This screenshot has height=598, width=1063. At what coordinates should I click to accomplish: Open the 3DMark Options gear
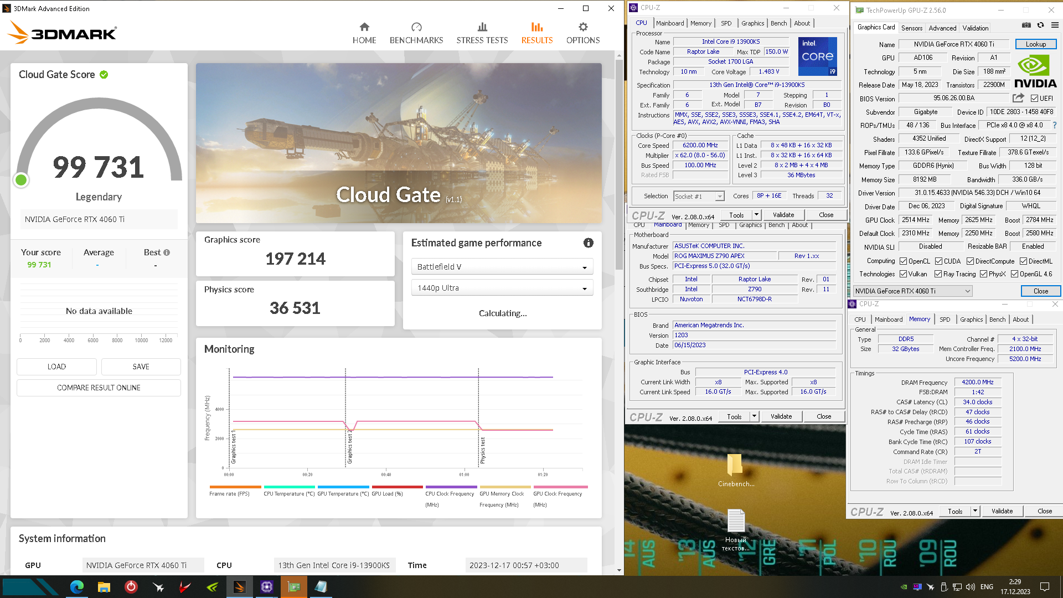pos(583,33)
